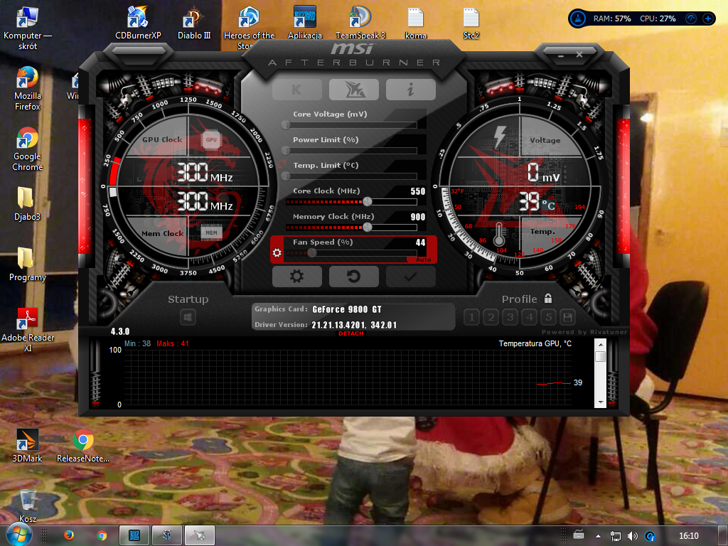Open the Kosz recycle bin
The image size is (728, 546).
pos(28,505)
